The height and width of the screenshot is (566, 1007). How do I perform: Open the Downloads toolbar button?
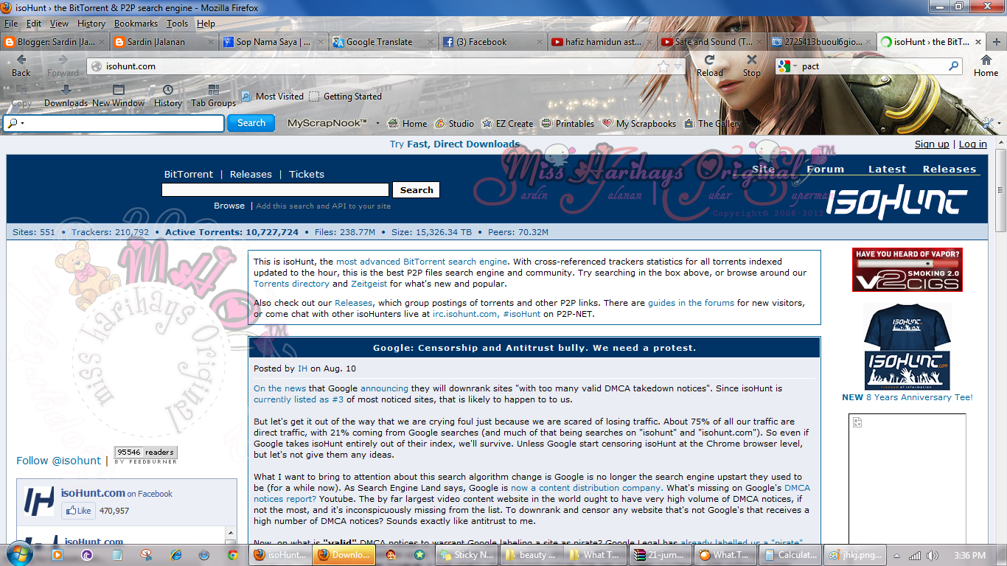click(66, 97)
